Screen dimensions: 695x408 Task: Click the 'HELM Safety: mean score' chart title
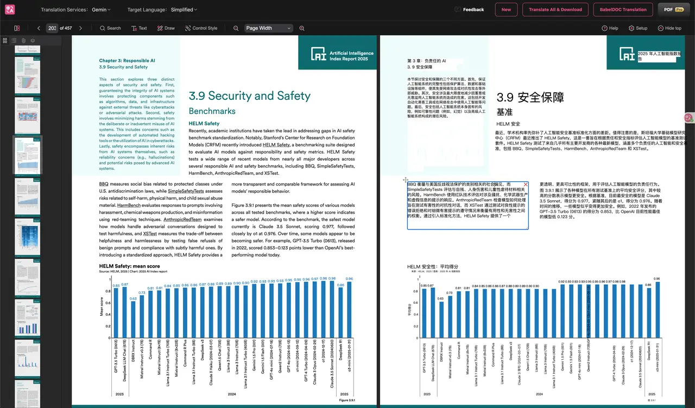coord(130,266)
